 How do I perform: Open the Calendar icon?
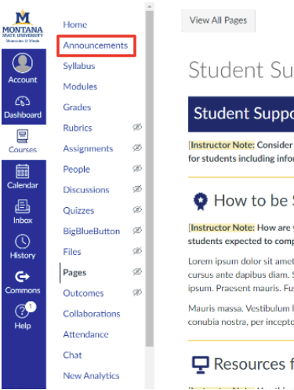(x=23, y=171)
